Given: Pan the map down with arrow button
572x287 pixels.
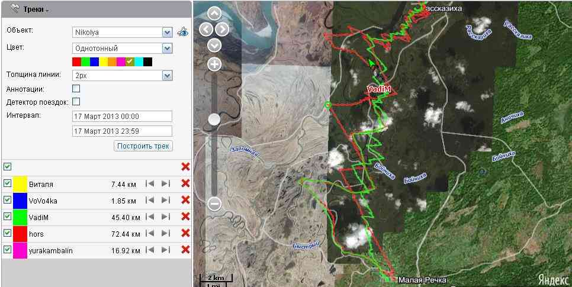Looking at the screenshot, I should 214,44.
